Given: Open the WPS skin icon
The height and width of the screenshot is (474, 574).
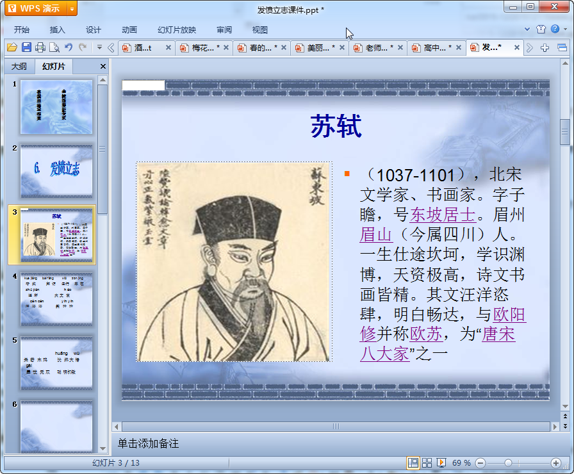Looking at the screenshot, I should coord(541,29).
